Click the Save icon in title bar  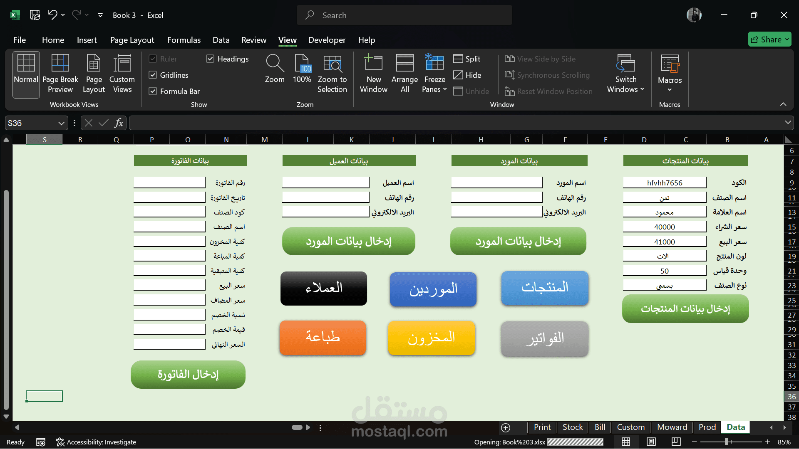pyautogui.click(x=35, y=15)
